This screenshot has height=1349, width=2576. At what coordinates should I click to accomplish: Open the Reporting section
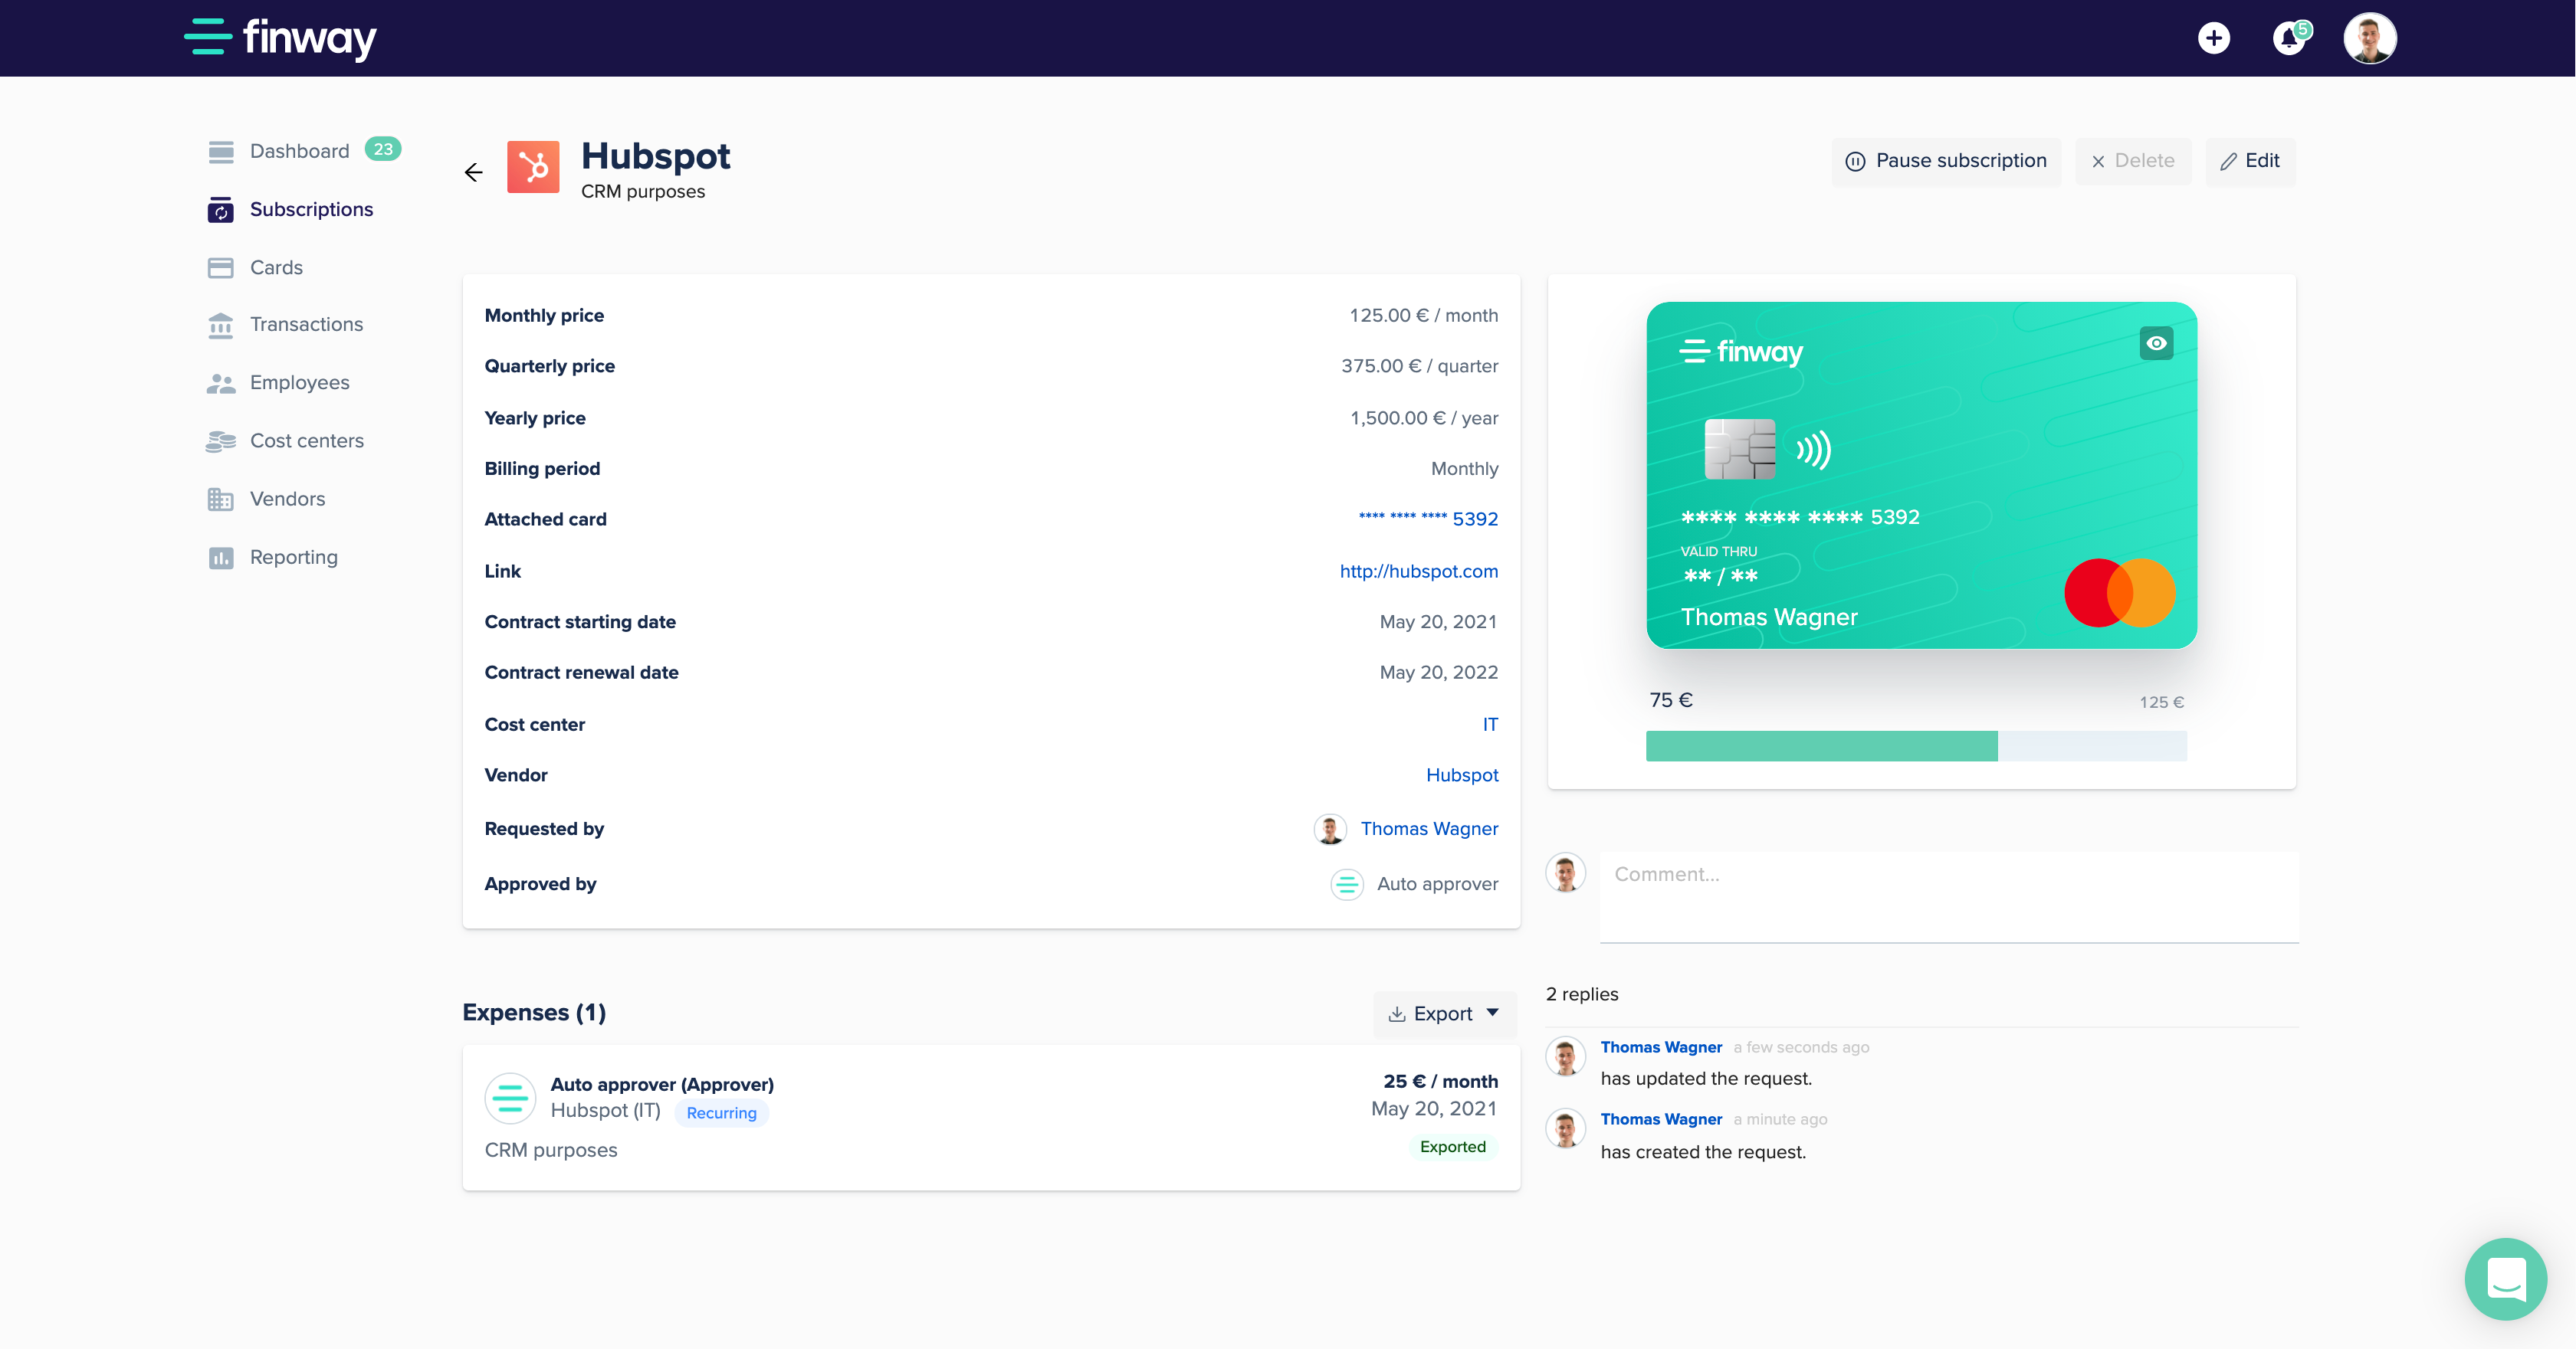[293, 557]
